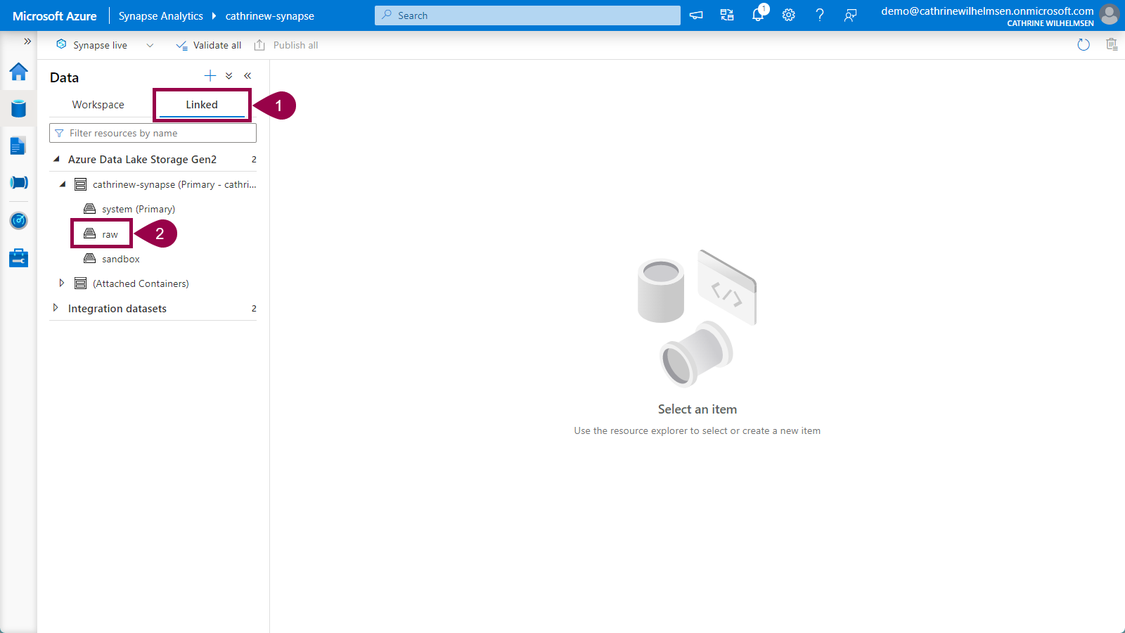This screenshot has height=633, width=1125.
Task: Switch to the Workspace tab
Action: (98, 105)
